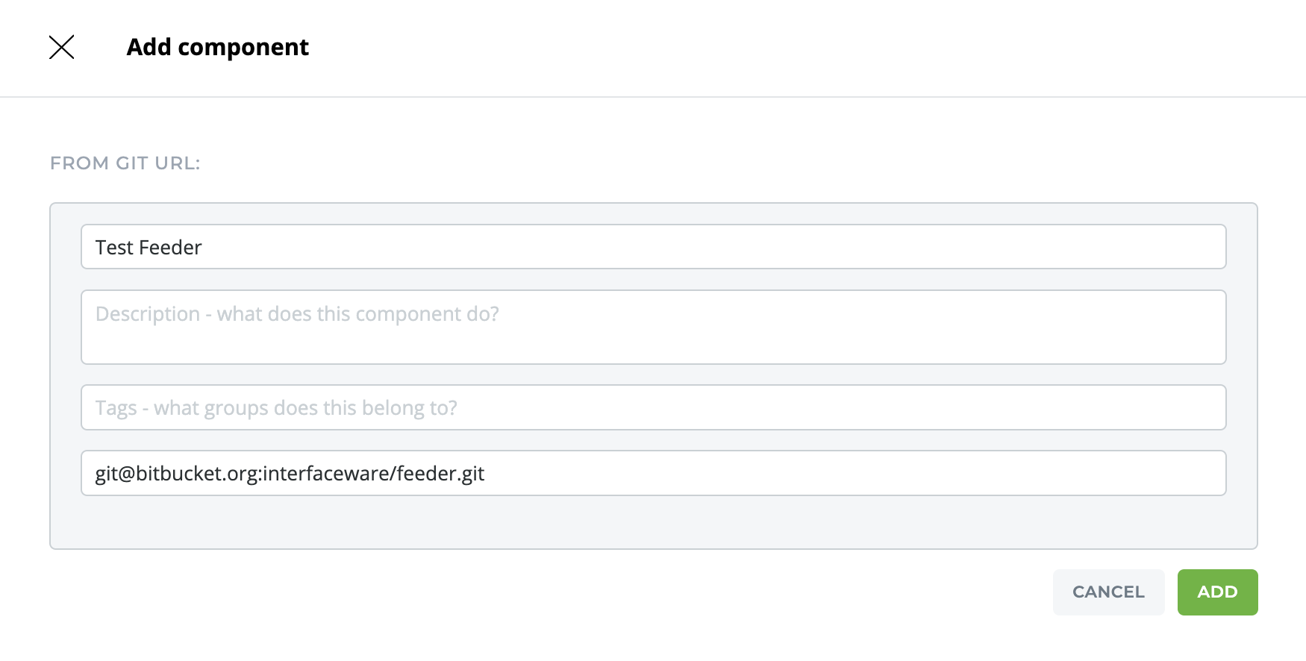Close the Add component dialog with X
The height and width of the screenshot is (661, 1306).
pyautogui.click(x=61, y=47)
